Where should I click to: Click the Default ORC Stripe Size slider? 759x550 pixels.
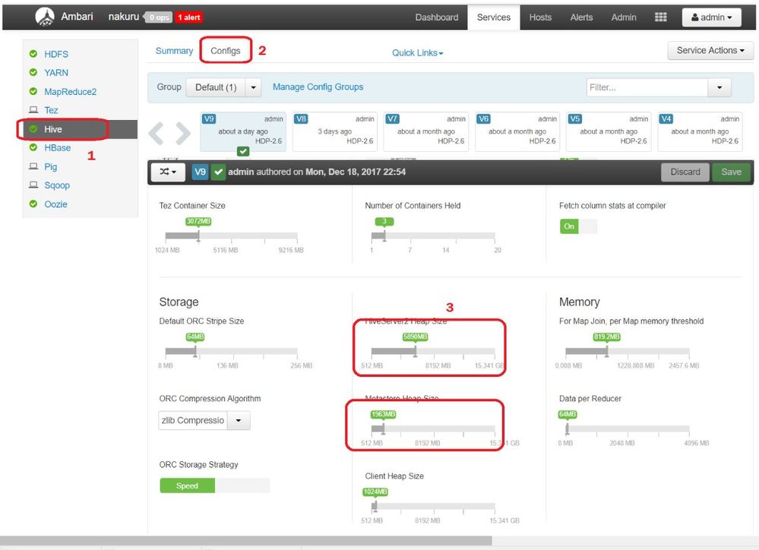(x=232, y=351)
